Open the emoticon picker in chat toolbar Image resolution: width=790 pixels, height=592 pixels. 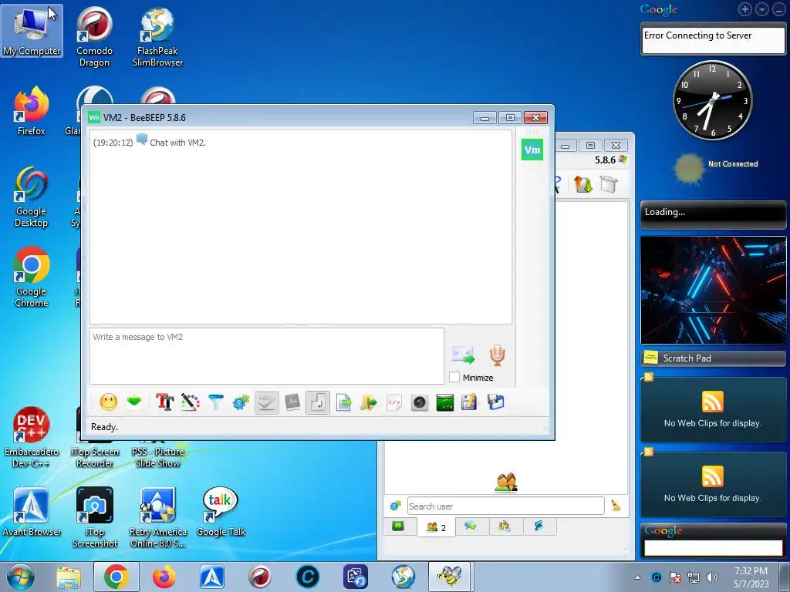click(x=108, y=402)
